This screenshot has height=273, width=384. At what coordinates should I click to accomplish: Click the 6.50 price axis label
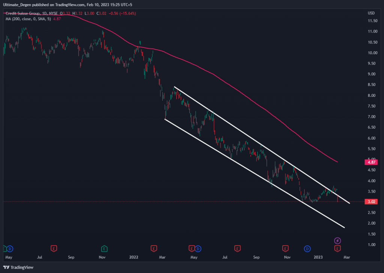point(372,127)
